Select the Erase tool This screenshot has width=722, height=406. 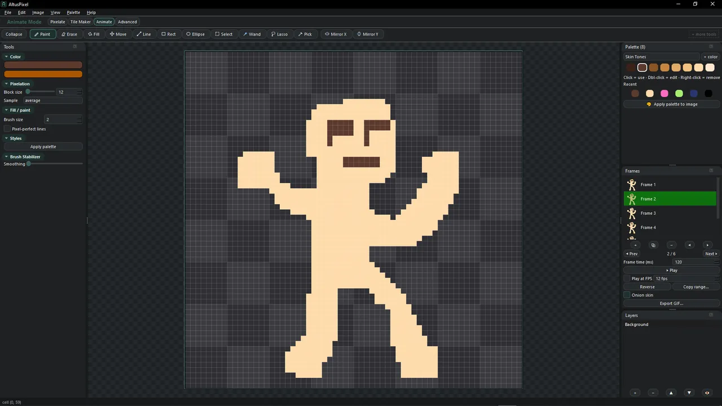point(69,34)
